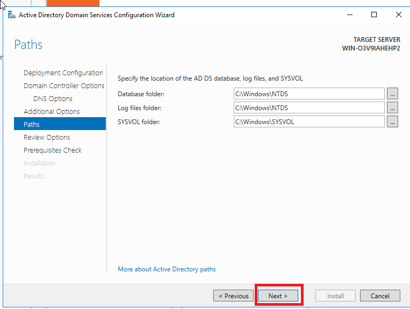Focus the SYSVOL folder text box

309,122
